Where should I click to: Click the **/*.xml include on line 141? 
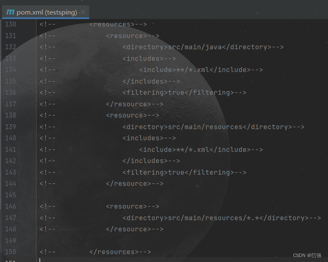tap(201, 149)
